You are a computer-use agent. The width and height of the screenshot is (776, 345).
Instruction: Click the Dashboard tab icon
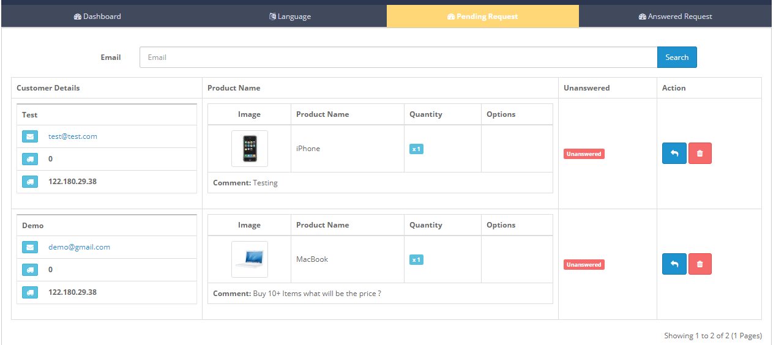pyautogui.click(x=78, y=17)
